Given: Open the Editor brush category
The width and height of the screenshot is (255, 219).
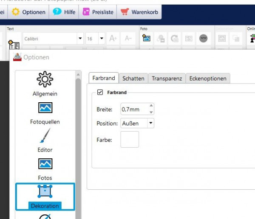Looking at the screenshot, I should coord(45,136).
